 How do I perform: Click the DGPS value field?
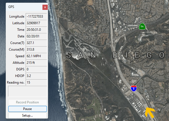coord(36,69)
